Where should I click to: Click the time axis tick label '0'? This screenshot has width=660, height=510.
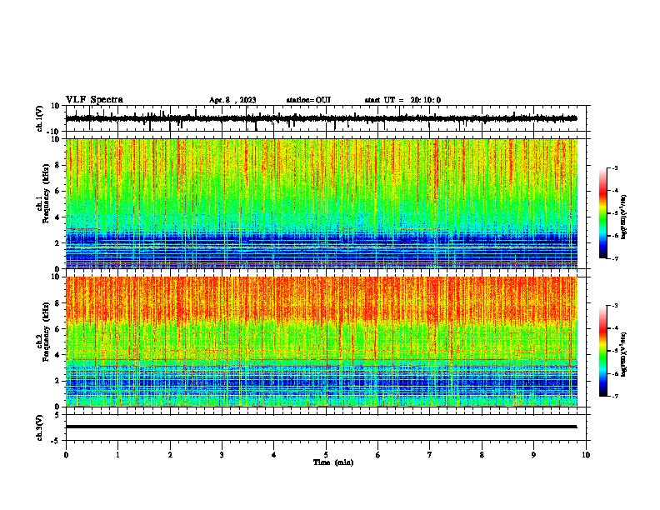click(x=66, y=455)
